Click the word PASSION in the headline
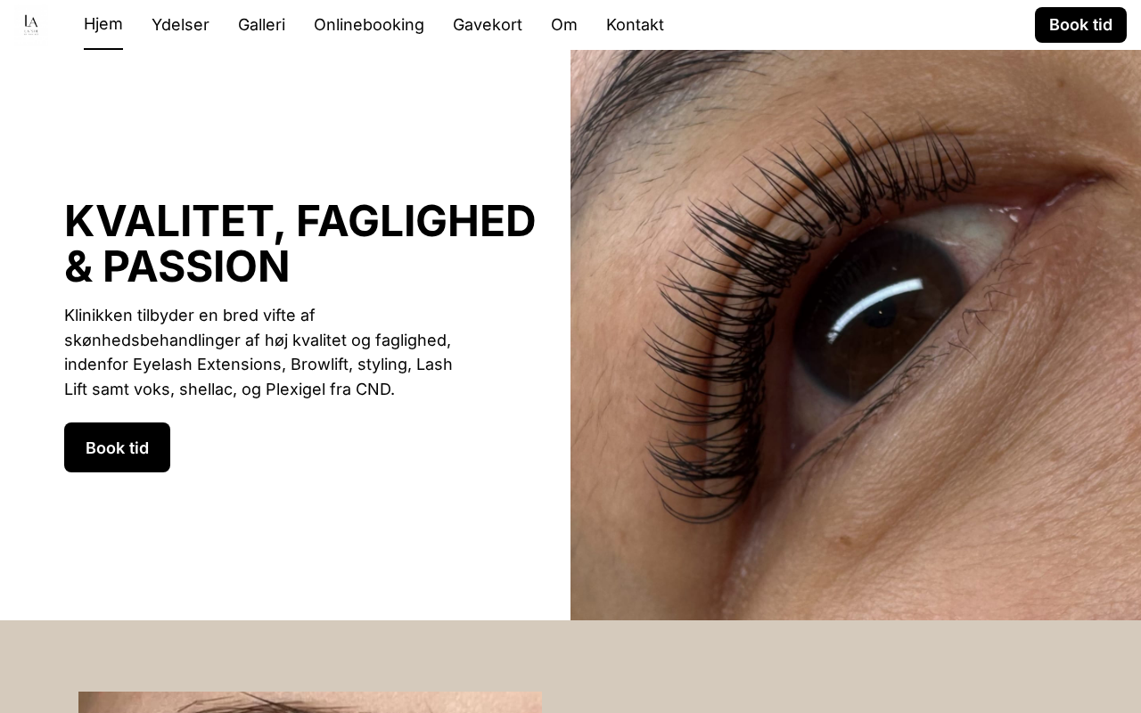Image resolution: width=1141 pixels, height=713 pixels. point(196,266)
